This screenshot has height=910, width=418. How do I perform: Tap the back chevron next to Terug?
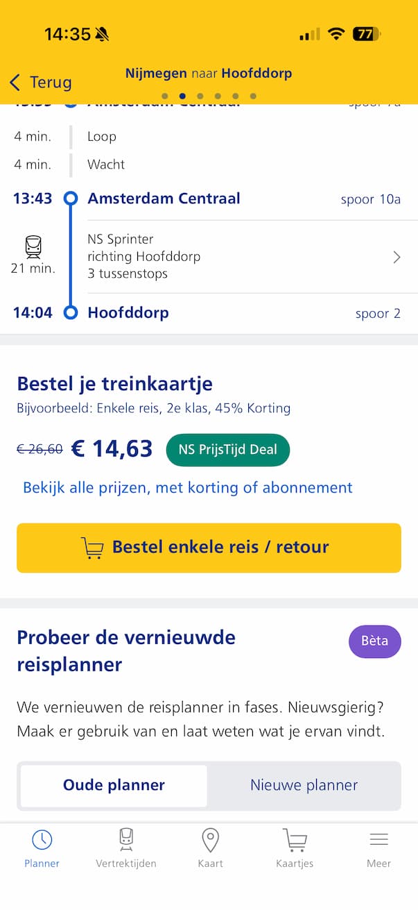[x=15, y=82]
